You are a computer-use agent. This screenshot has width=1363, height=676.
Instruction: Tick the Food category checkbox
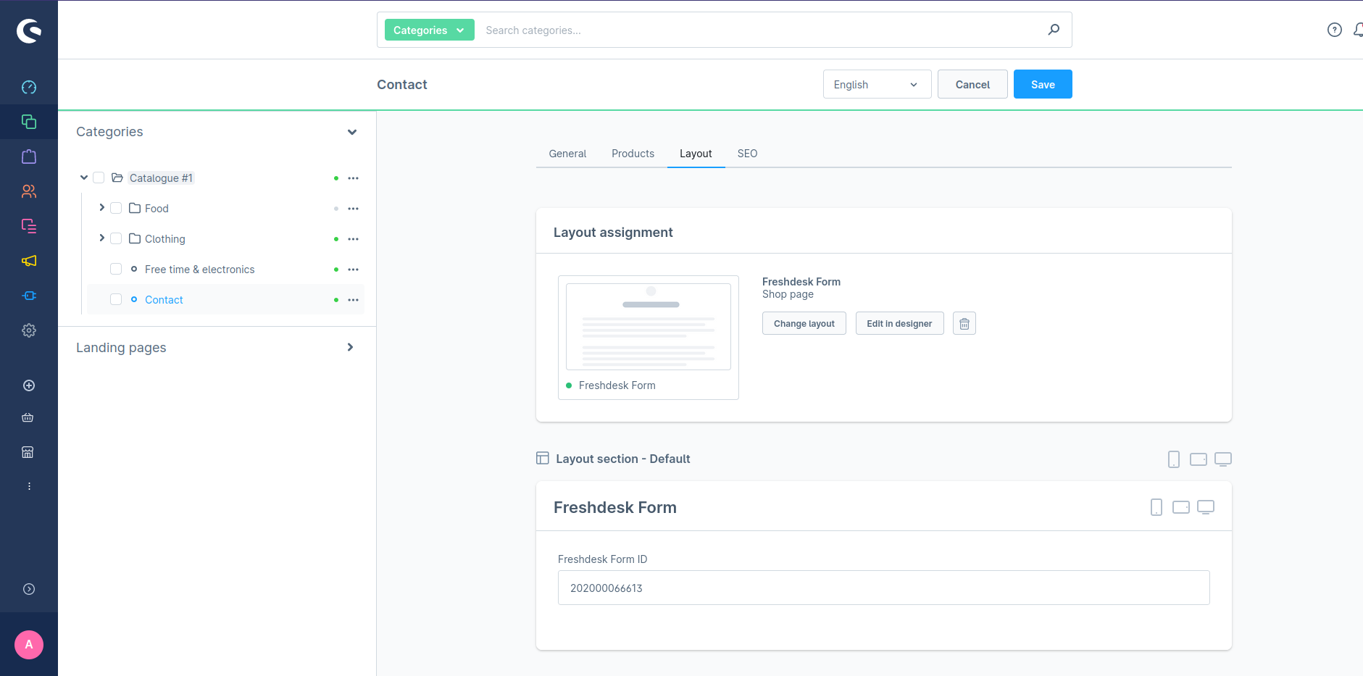(x=116, y=208)
